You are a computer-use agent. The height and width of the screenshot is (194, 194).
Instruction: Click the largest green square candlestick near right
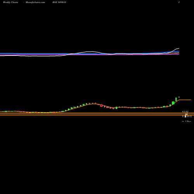pyautogui.click(x=173, y=103)
